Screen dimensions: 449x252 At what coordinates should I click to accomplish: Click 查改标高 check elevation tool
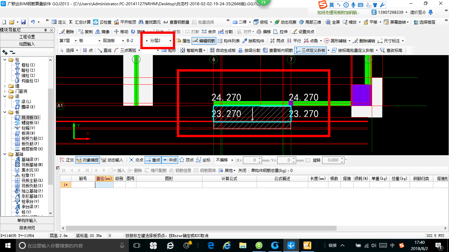(x=391, y=50)
